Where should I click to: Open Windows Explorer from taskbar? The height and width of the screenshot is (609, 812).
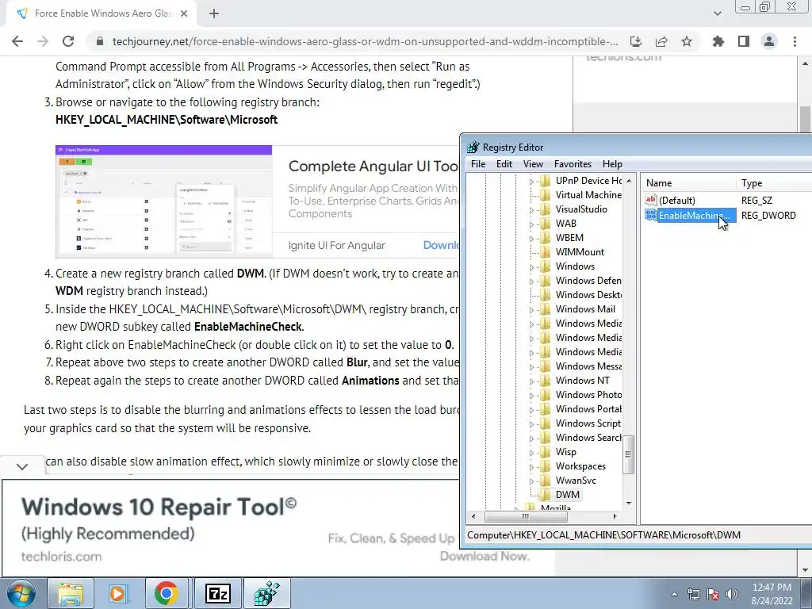(71, 593)
